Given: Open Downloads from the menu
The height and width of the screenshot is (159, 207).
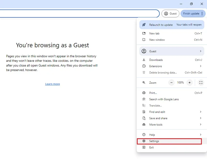Looking at the screenshot, I should point(172,60).
